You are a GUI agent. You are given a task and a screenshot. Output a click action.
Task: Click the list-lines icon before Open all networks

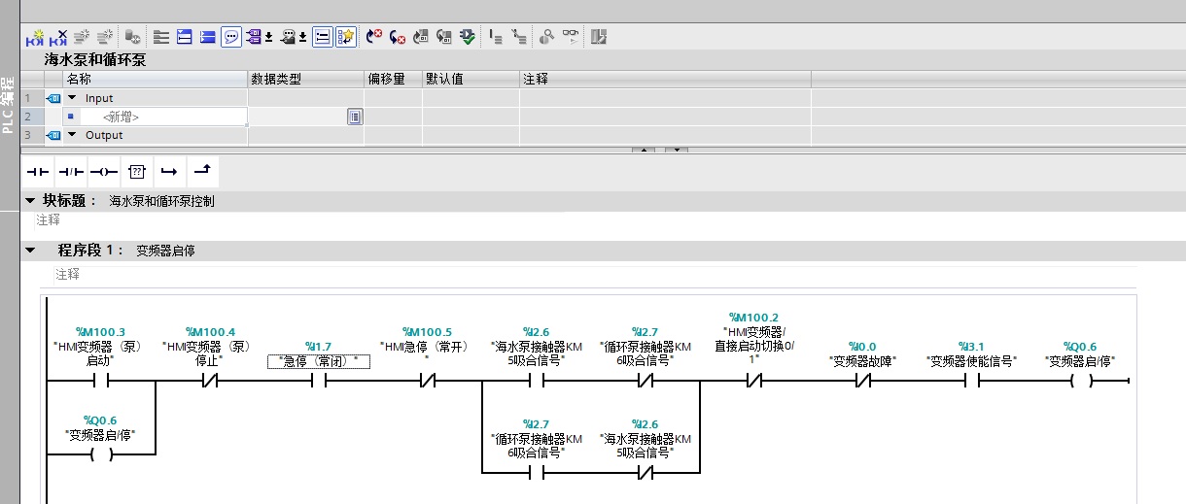(161, 37)
